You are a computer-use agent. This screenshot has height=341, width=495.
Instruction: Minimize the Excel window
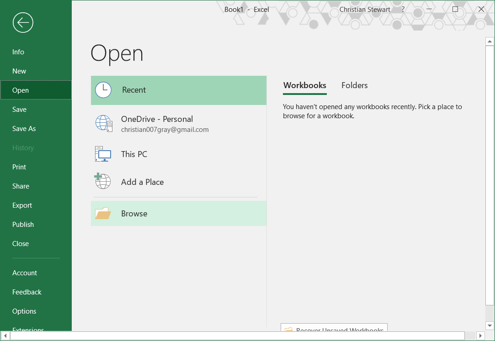pos(429,9)
